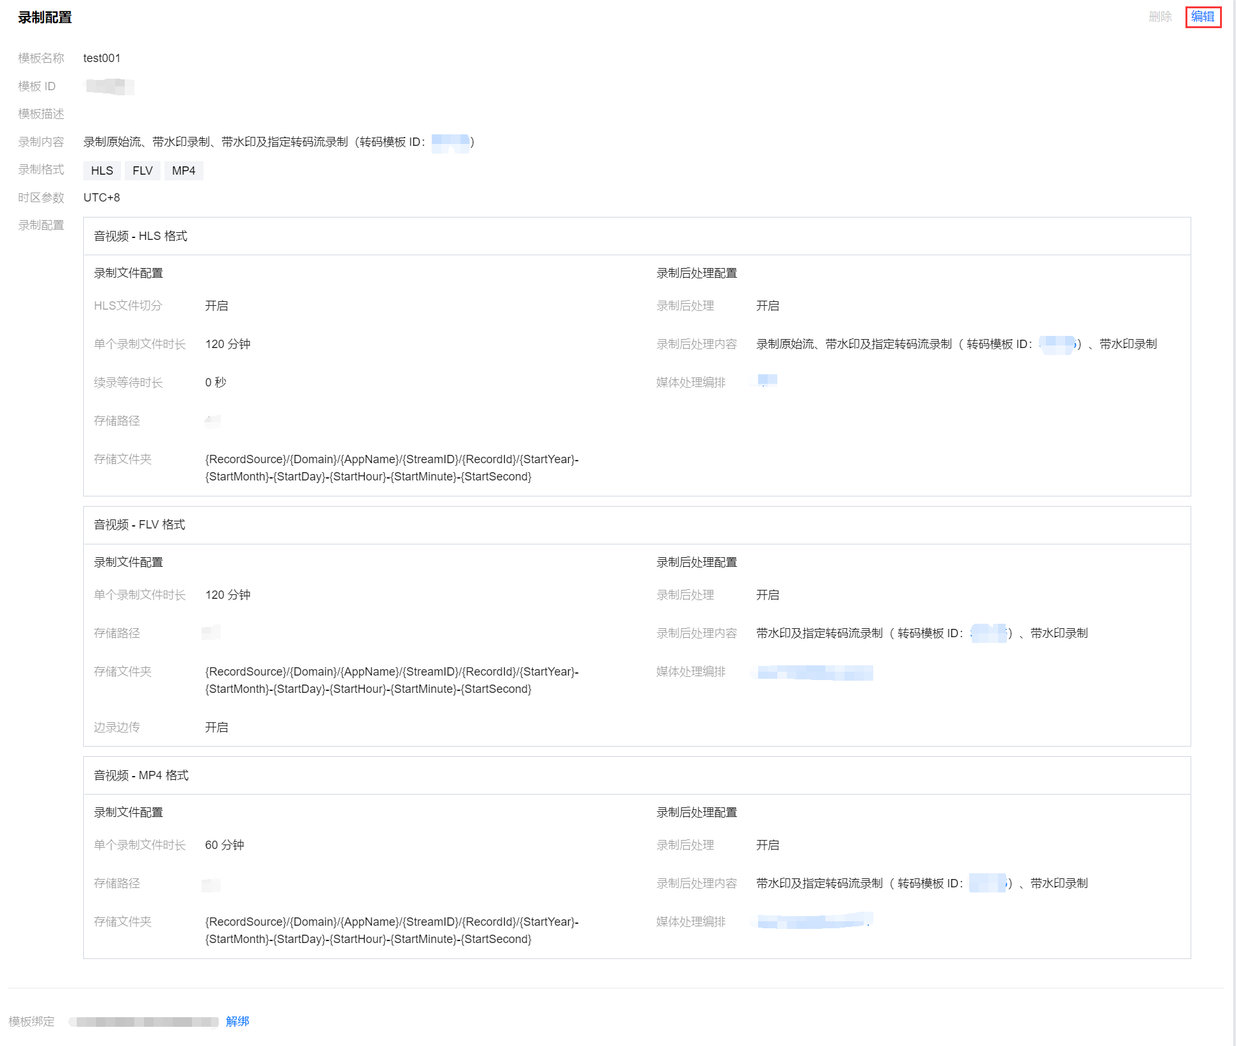
Task: Click the 音视频 - MP4 格式 section header
Action: [x=141, y=775]
